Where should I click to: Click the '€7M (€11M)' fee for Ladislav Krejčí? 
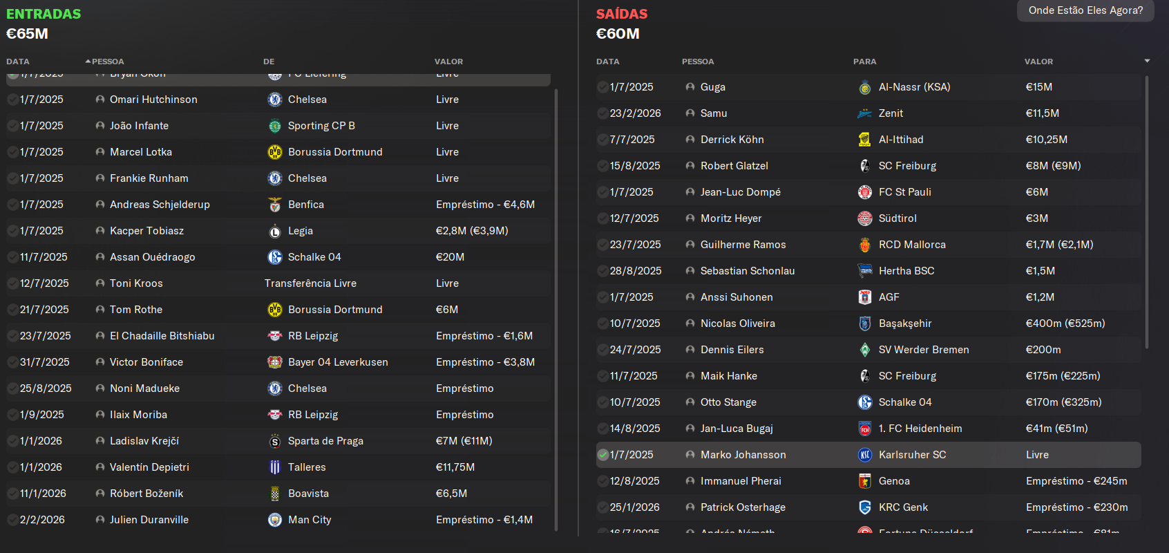[x=464, y=441]
